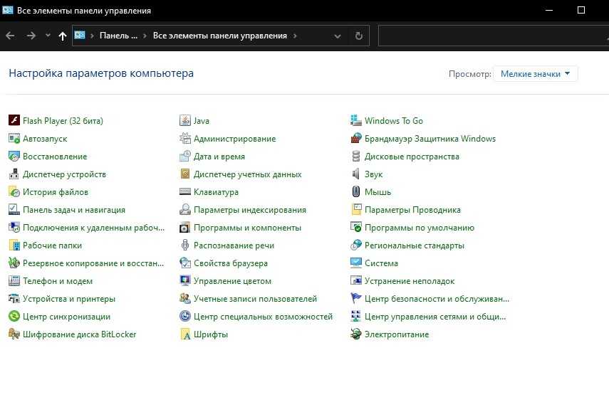Select Панель breadcrumb in address bar
The image size is (609, 412).
coord(118,36)
